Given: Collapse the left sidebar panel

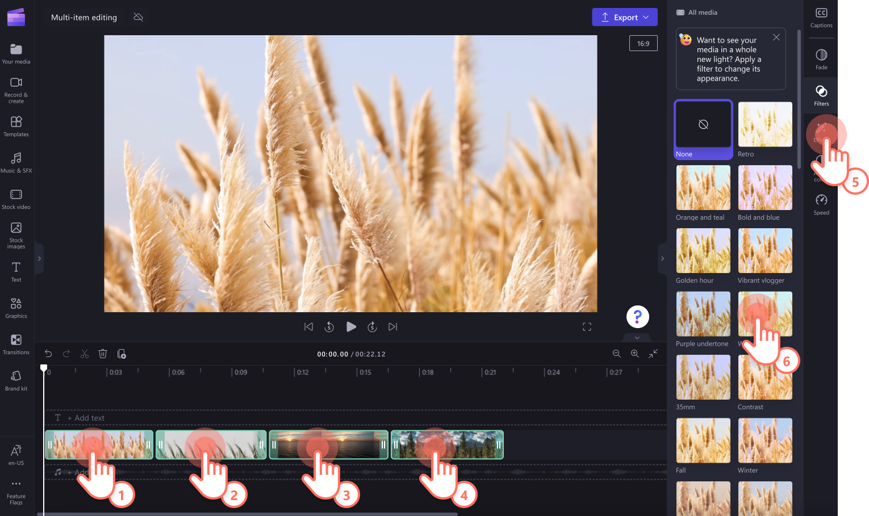Looking at the screenshot, I should (x=39, y=258).
